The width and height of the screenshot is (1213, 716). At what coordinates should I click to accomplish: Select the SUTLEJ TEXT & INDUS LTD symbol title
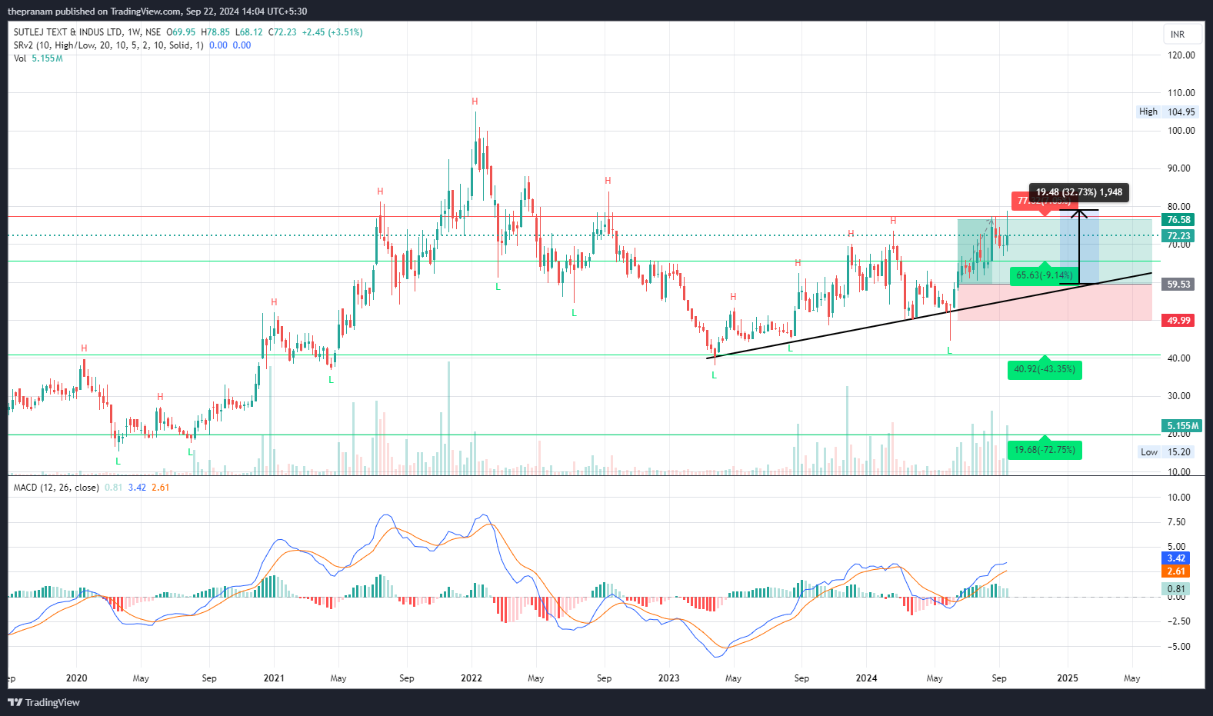(68, 32)
